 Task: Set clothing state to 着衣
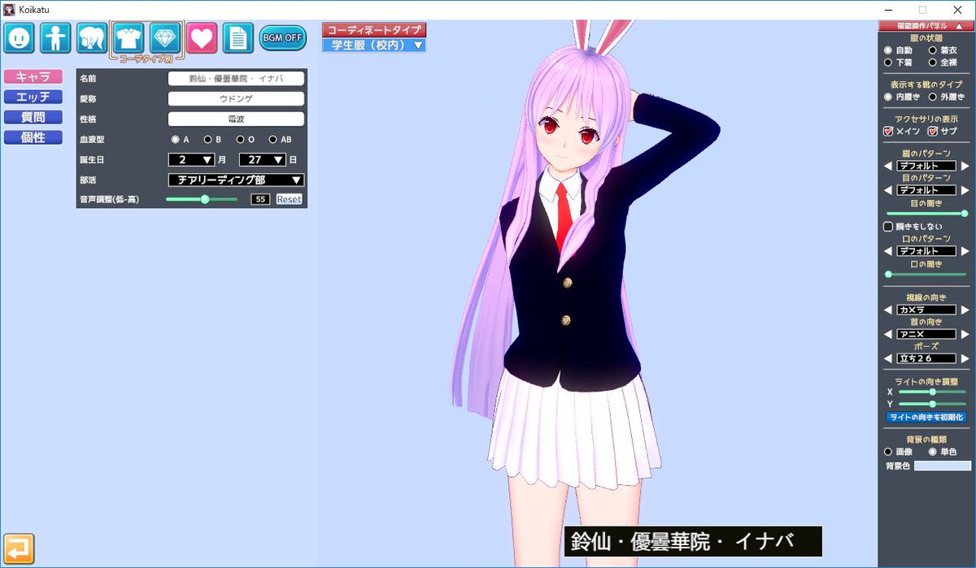tap(933, 50)
